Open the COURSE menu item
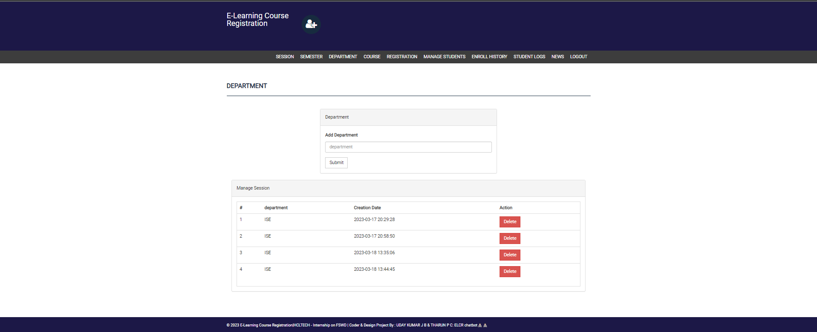 click(372, 57)
